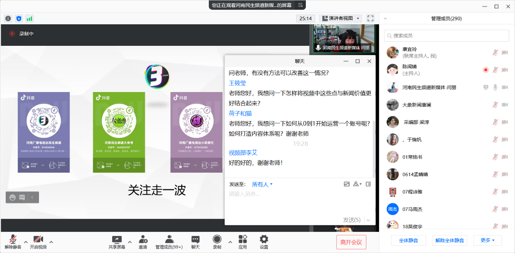Turn on camera with 开启视频
515x253 pixels.
coord(38,240)
